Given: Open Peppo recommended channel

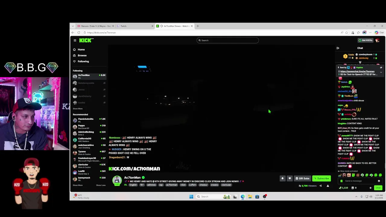Looking at the screenshot, I should (x=89, y=127).
